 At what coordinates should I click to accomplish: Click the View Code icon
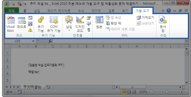tap(89, 24)
